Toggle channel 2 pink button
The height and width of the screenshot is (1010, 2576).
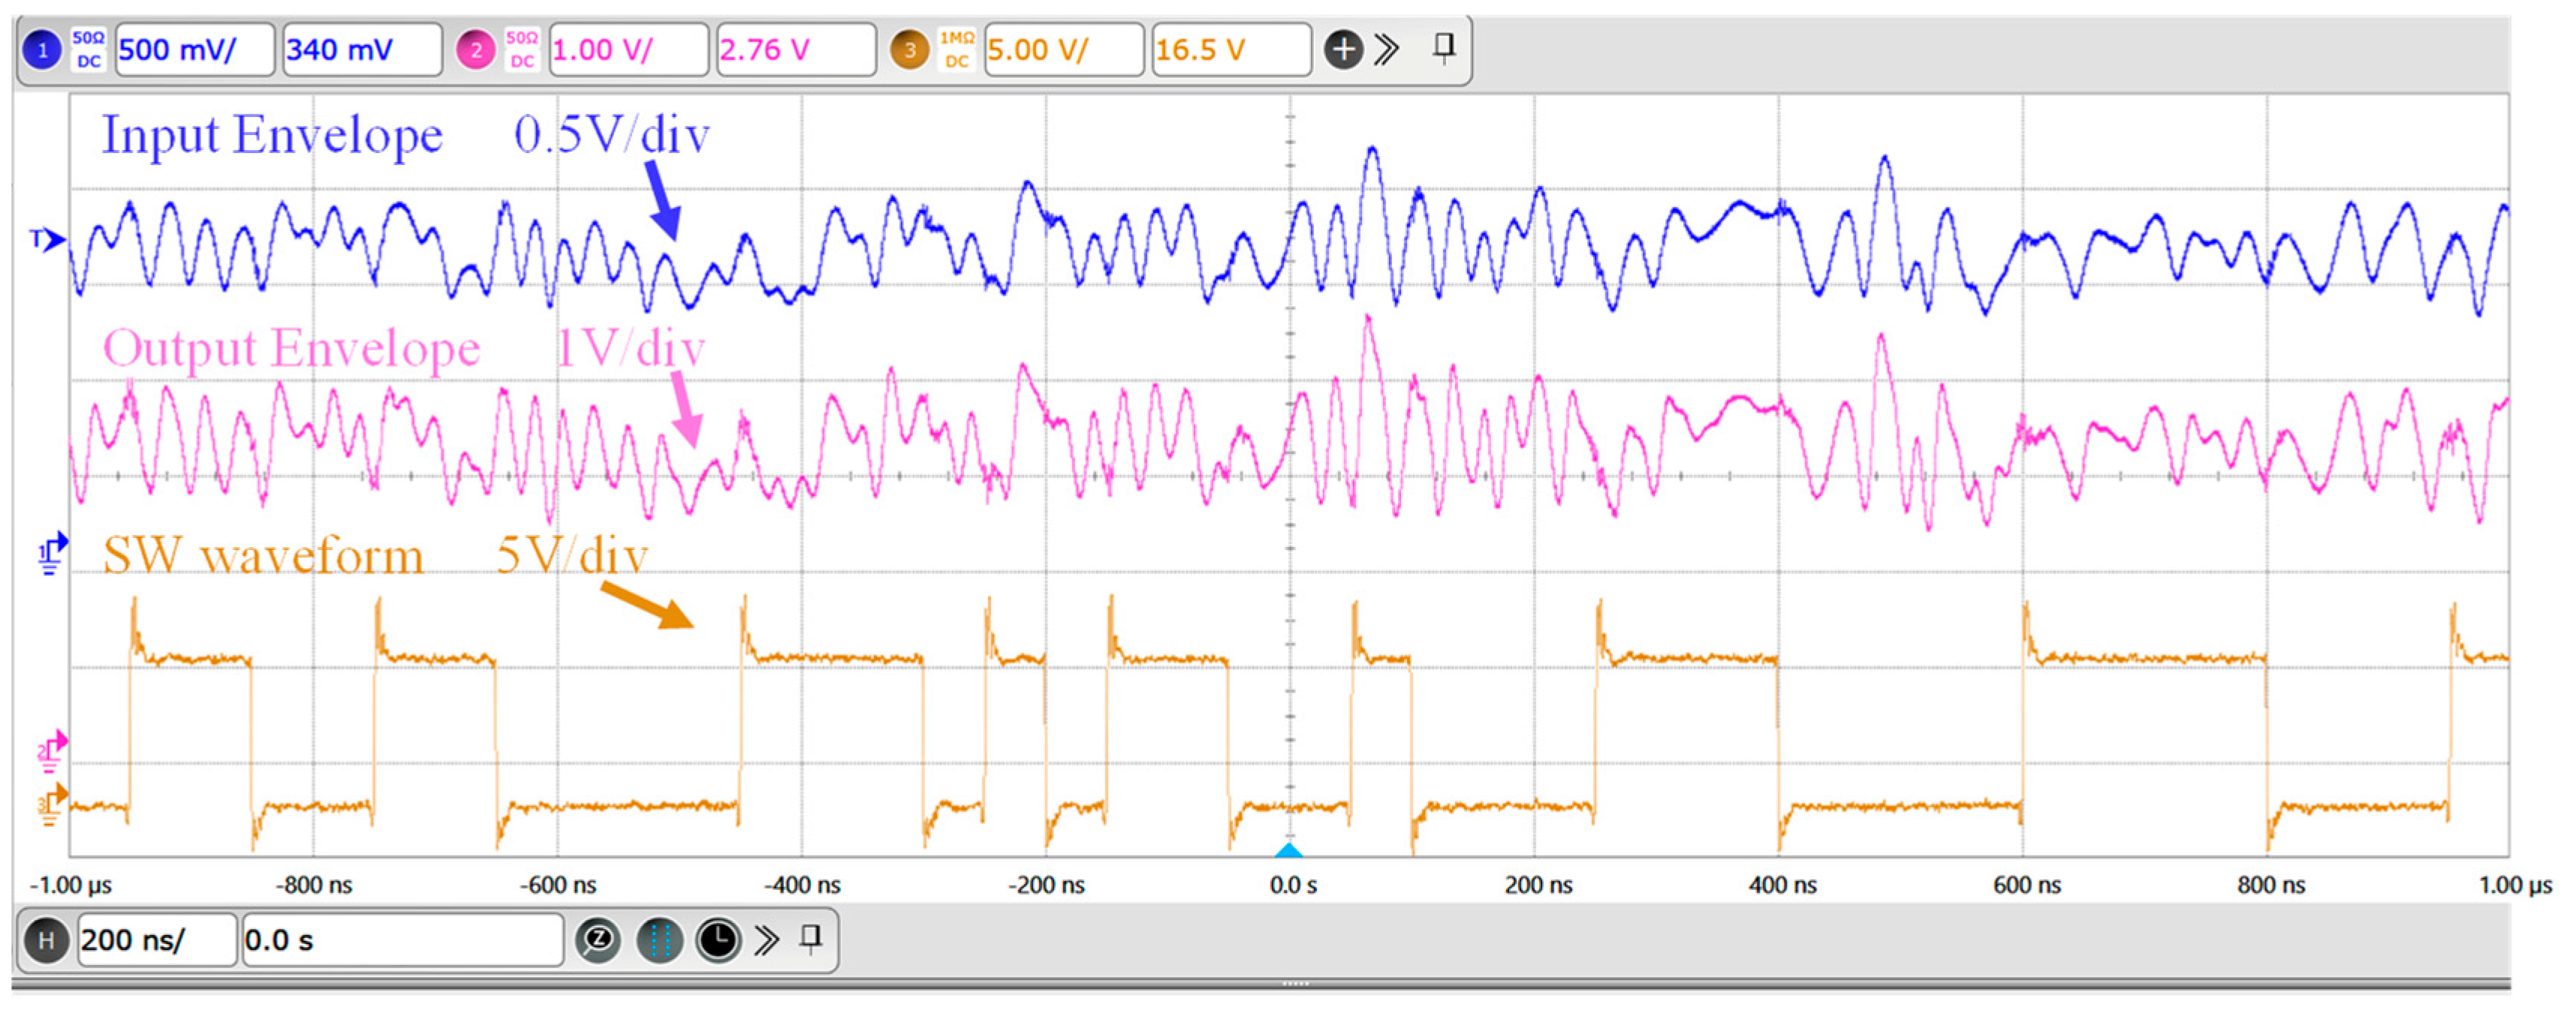[476, 50]
